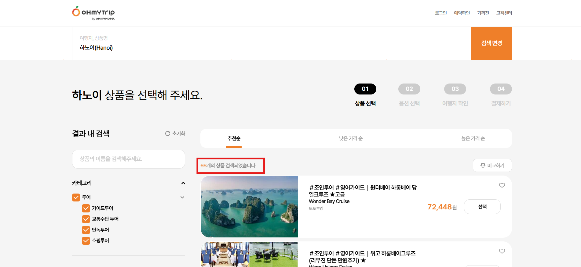The height and width of the screenshot is (267, 581).
Task: Open the Halong Bay islands tour thumbnail
Action: tap(249, 207)
